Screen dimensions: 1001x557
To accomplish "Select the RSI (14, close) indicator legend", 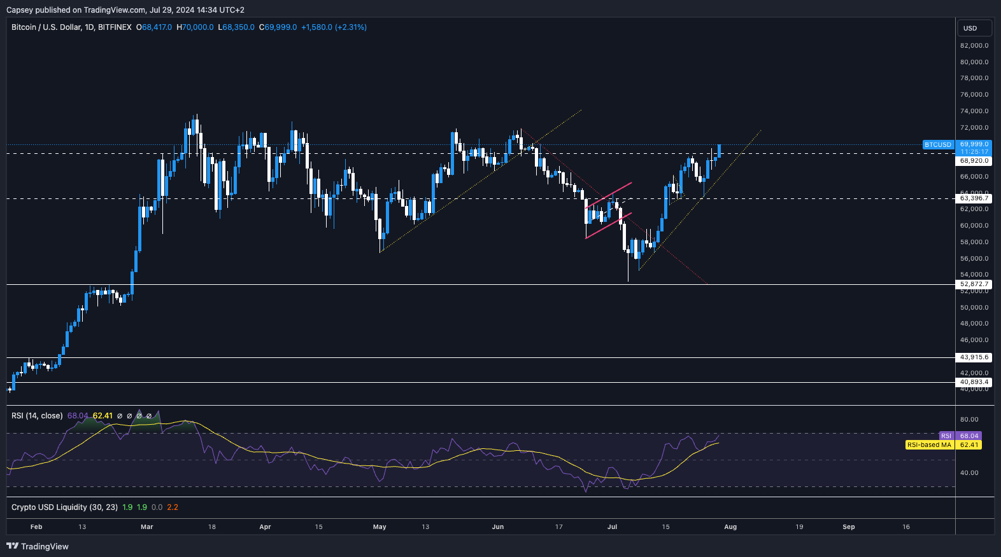I will (x=37, y=416).
